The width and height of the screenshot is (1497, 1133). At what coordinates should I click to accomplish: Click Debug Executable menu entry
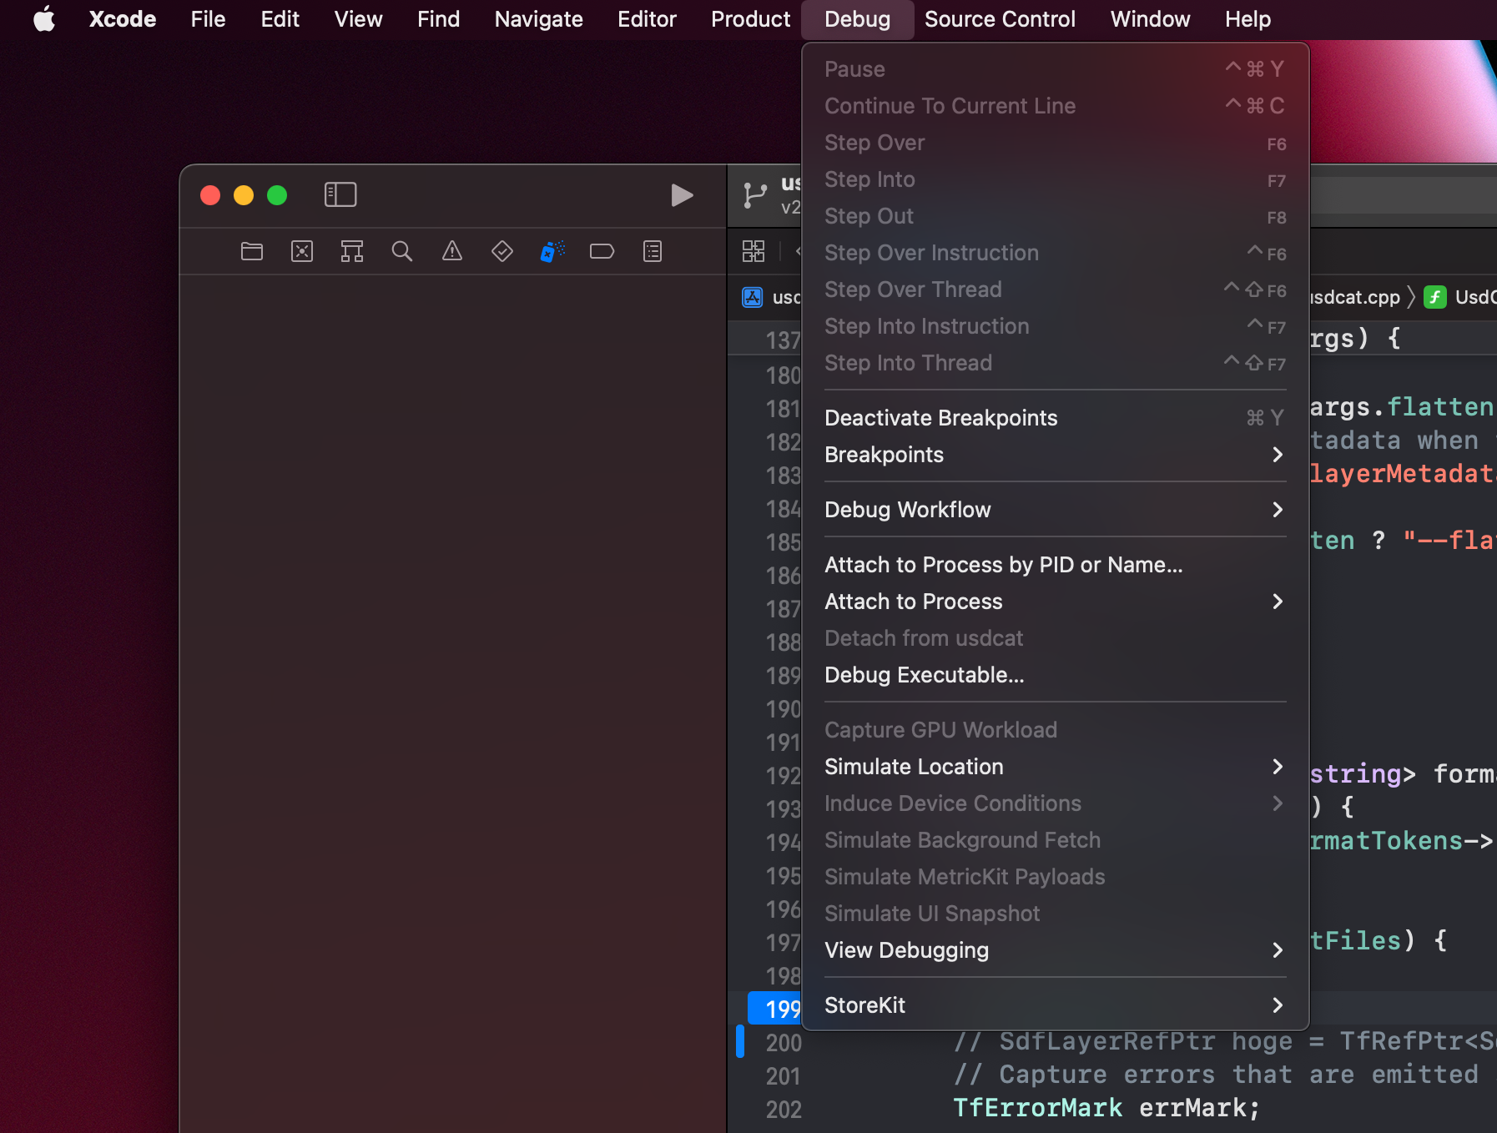[924, 676]
